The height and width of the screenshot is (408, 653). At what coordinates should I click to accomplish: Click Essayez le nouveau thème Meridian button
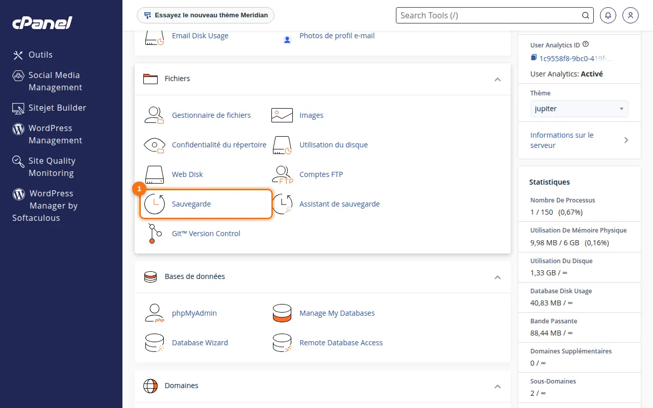point(206,15)
